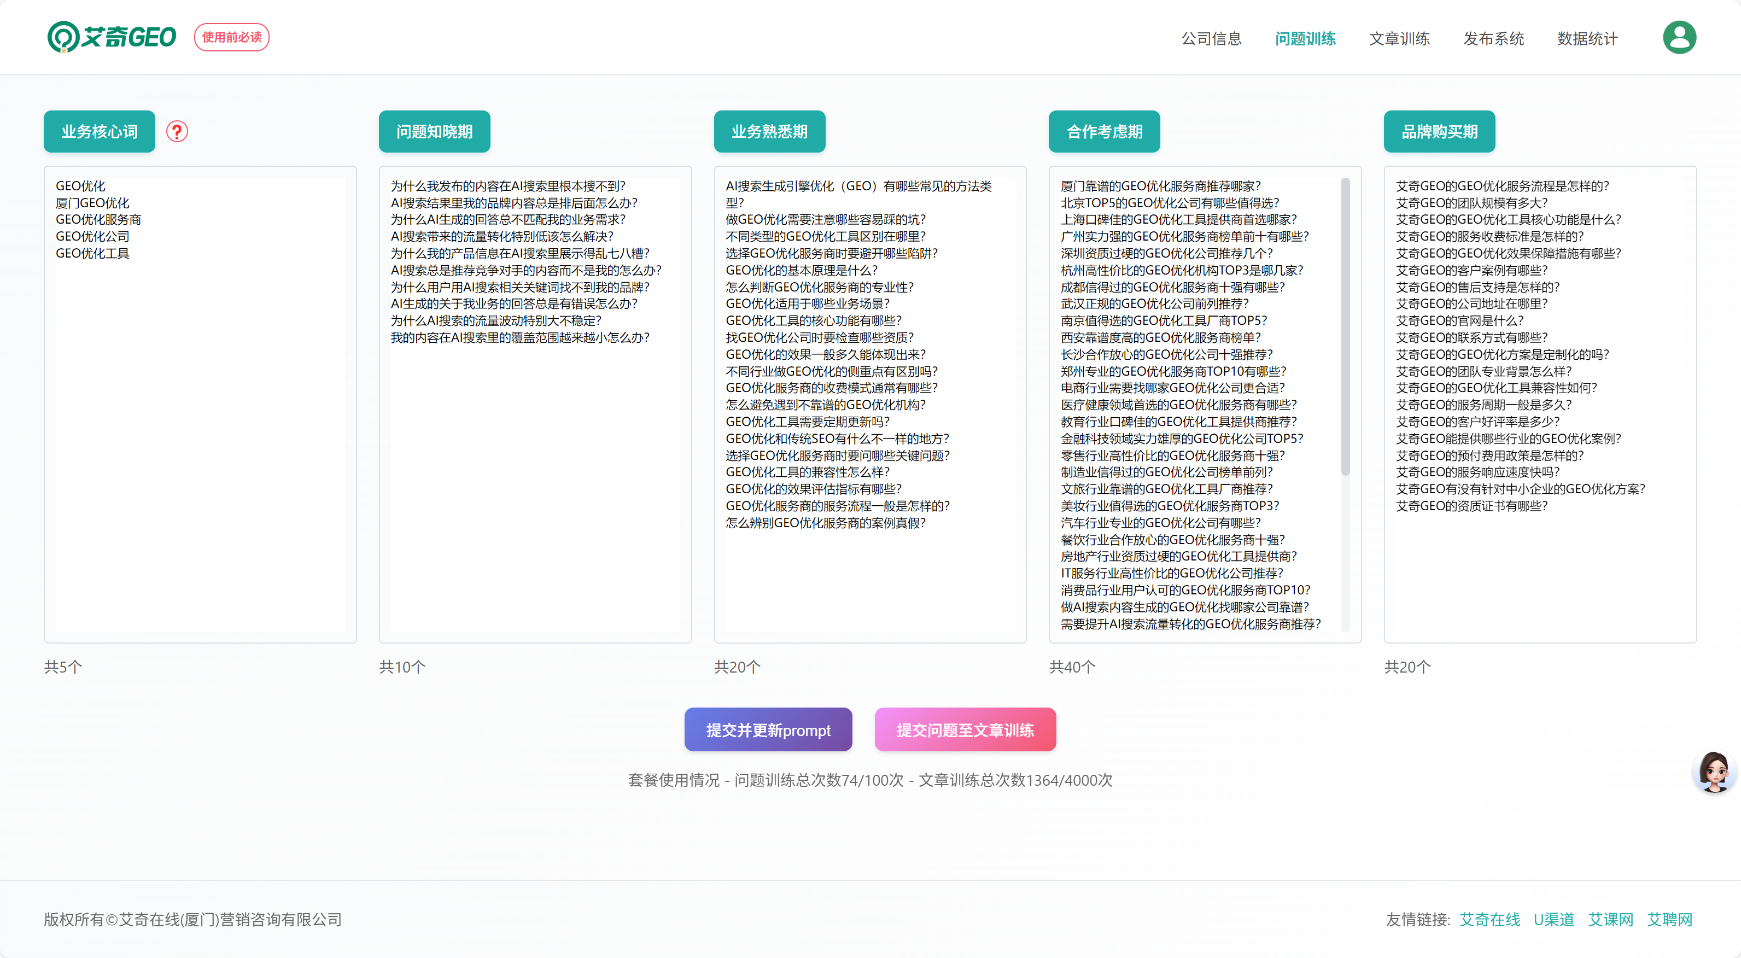Click the 业务核心词 button

pos(100,131)
